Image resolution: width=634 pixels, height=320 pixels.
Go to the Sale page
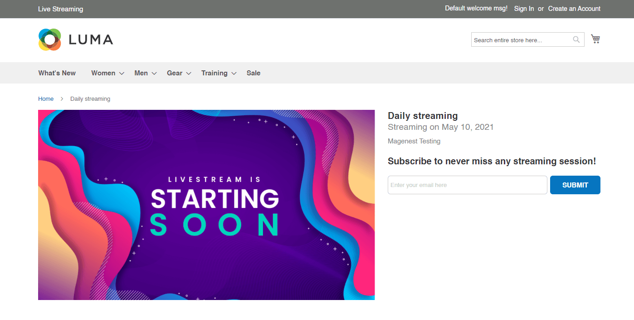click(x=254, y=73)
